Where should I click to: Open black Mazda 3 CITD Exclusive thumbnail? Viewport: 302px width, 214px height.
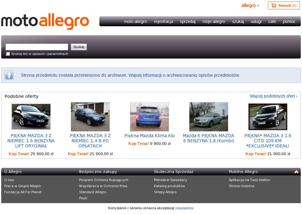pyautogui.click(x=268, y=117)
